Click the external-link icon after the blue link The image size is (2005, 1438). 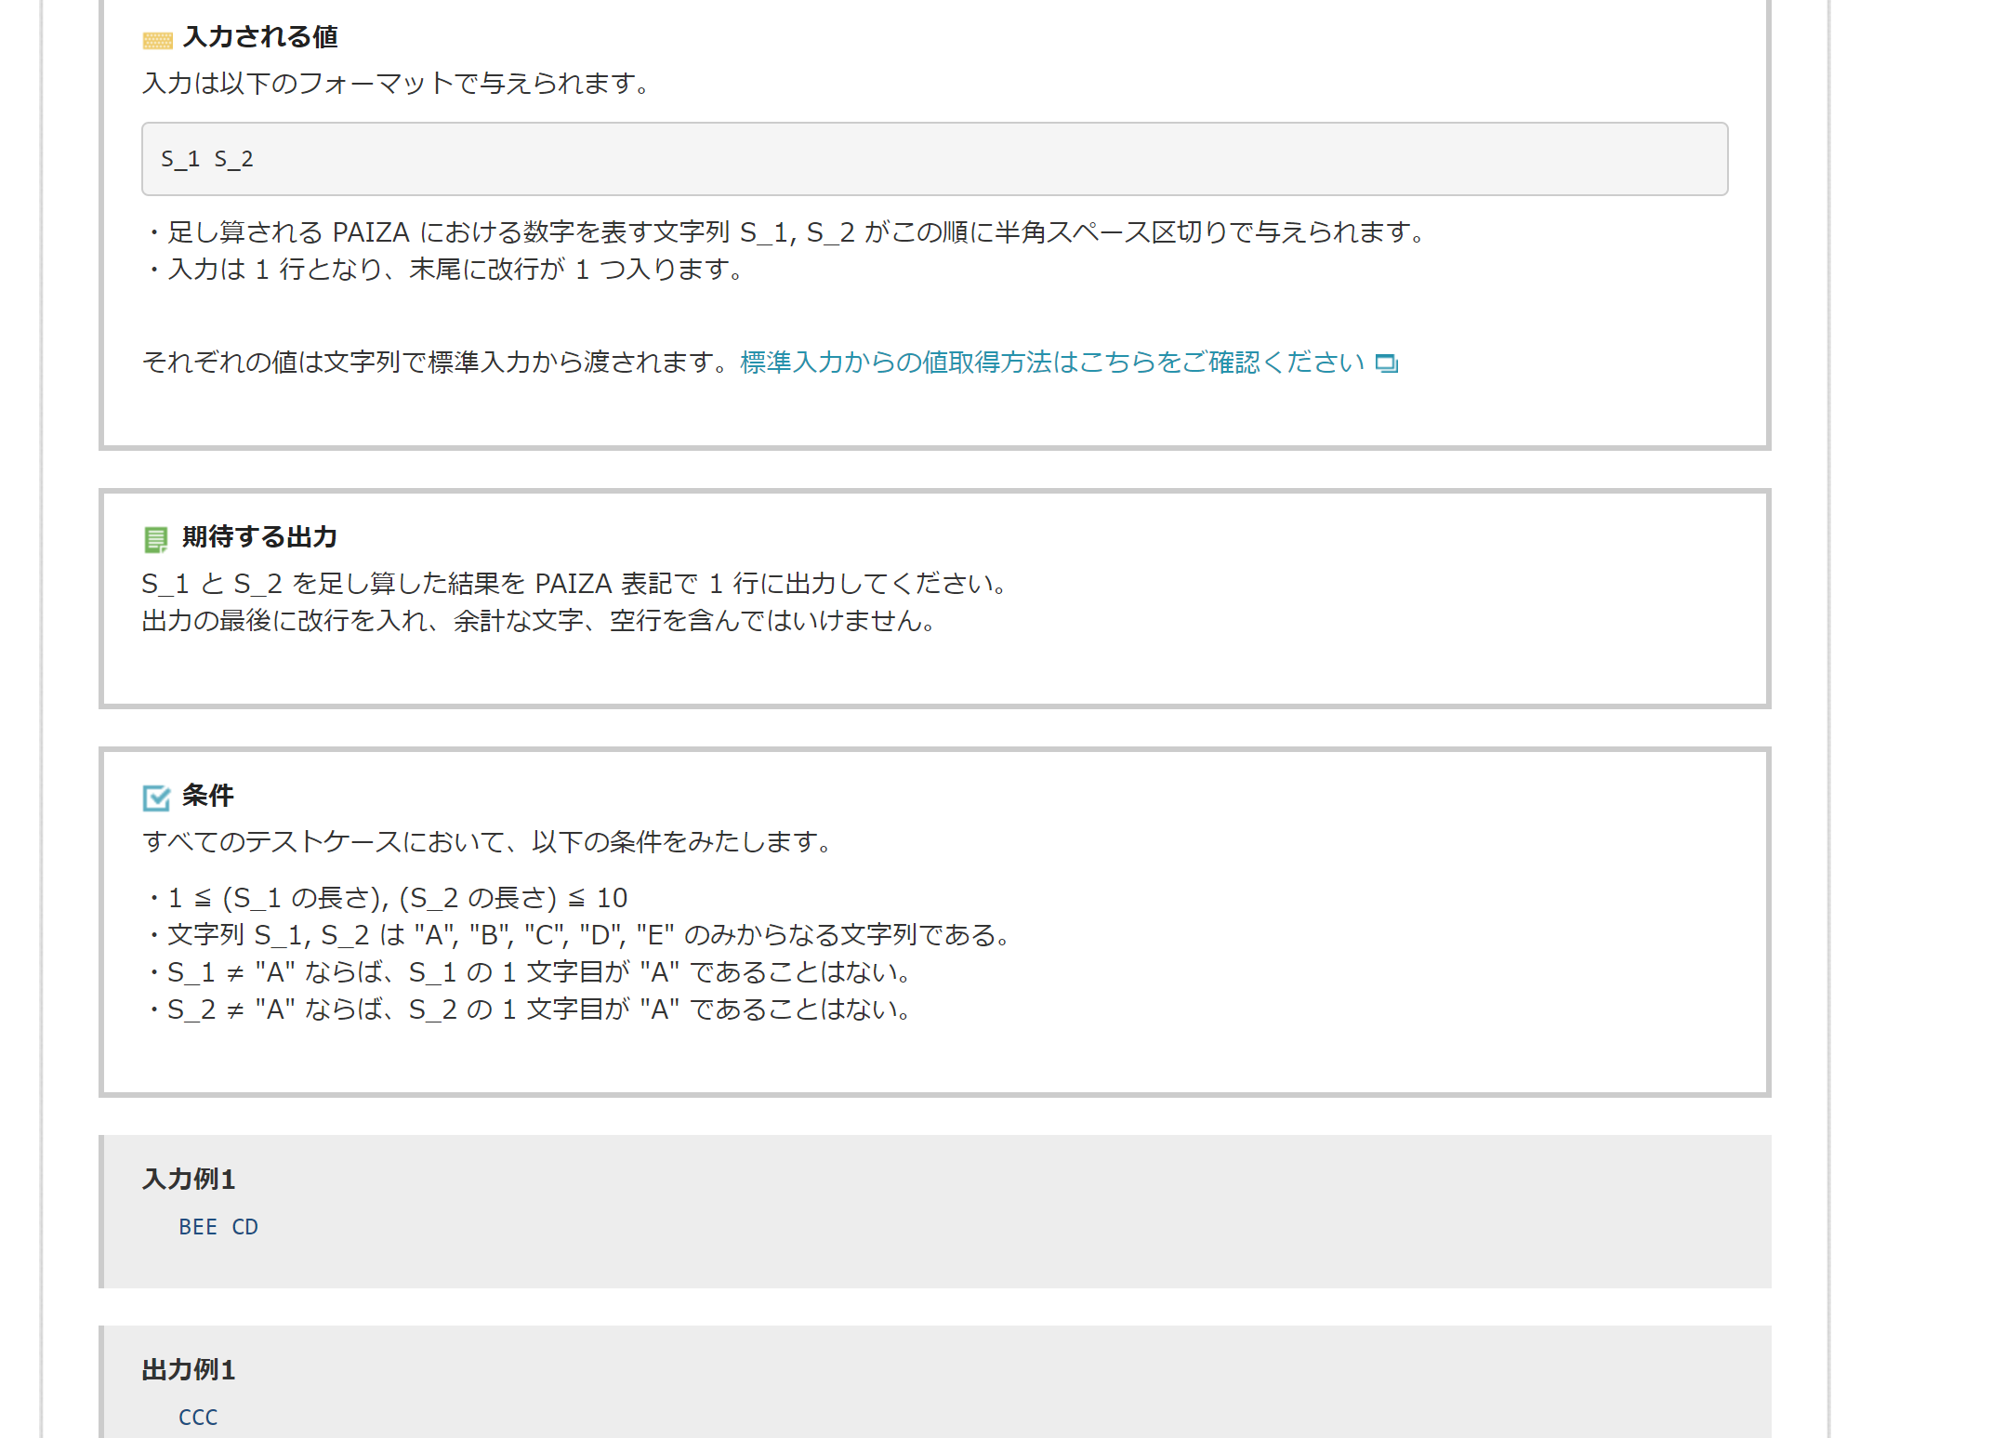pos(1386,363)
